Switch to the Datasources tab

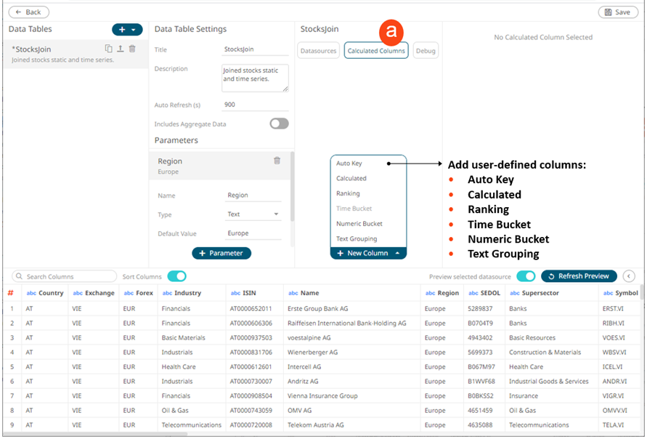[x=318, y=51]
